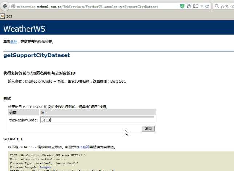Click the address bar URL text
The width and height of the screenshot is (234, 171).
click(87, 7)
